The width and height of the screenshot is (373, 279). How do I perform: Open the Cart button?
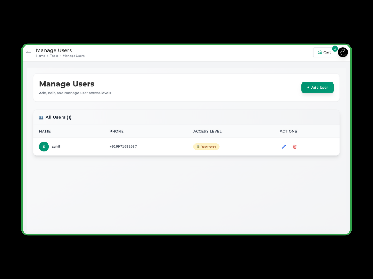coord(324,52)
